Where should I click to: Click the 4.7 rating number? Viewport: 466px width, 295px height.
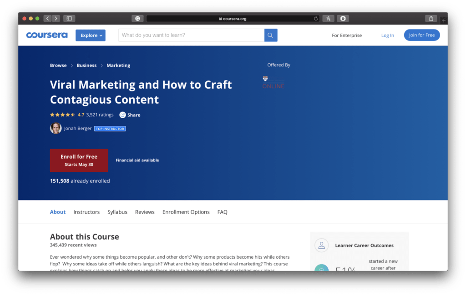[x=81, y=115]
